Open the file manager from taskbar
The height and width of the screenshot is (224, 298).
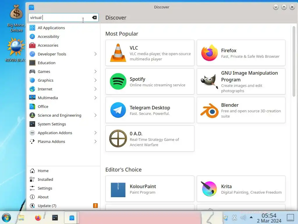click(x=21, y=218)
